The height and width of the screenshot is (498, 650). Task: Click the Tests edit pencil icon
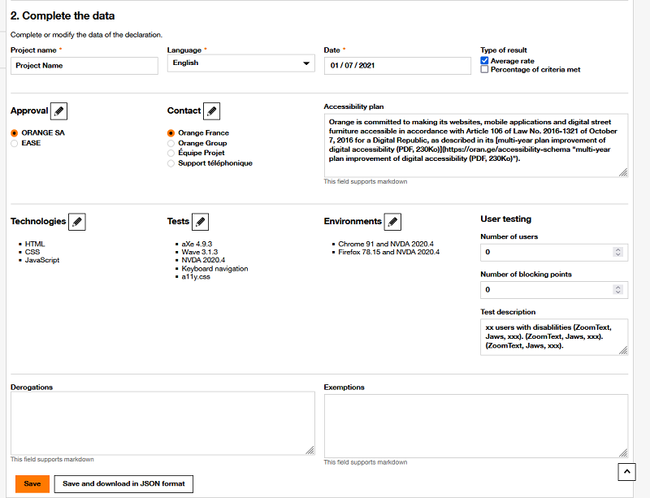point(200,221)
